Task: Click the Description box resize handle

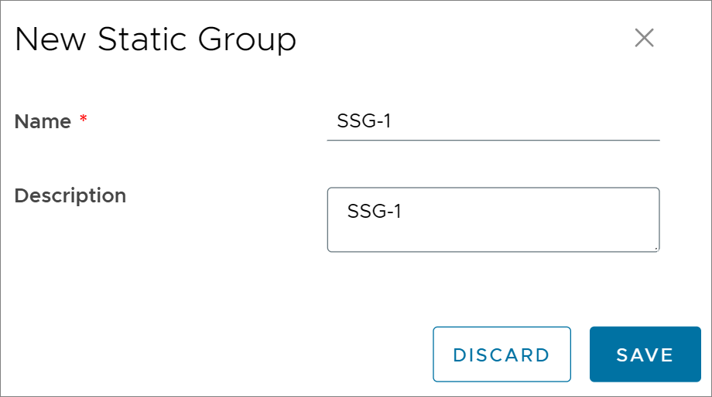Action: coord(656,249)
